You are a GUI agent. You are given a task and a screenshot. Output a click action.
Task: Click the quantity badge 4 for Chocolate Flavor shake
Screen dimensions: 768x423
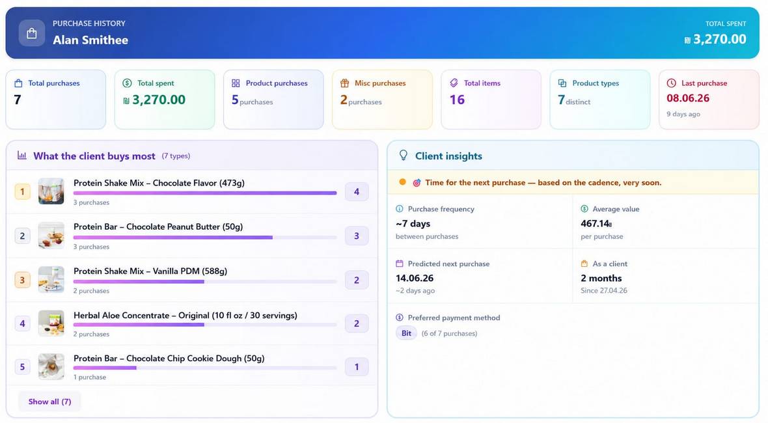(357, 192)
